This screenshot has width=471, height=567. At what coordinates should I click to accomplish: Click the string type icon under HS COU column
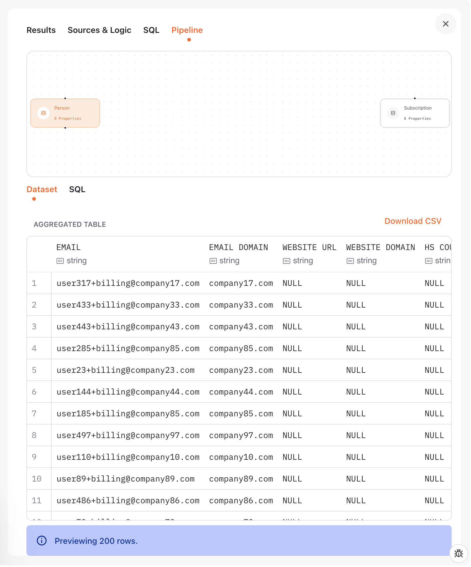(429, 261)
